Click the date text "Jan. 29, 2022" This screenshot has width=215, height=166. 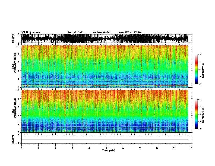tap(76, 33)
